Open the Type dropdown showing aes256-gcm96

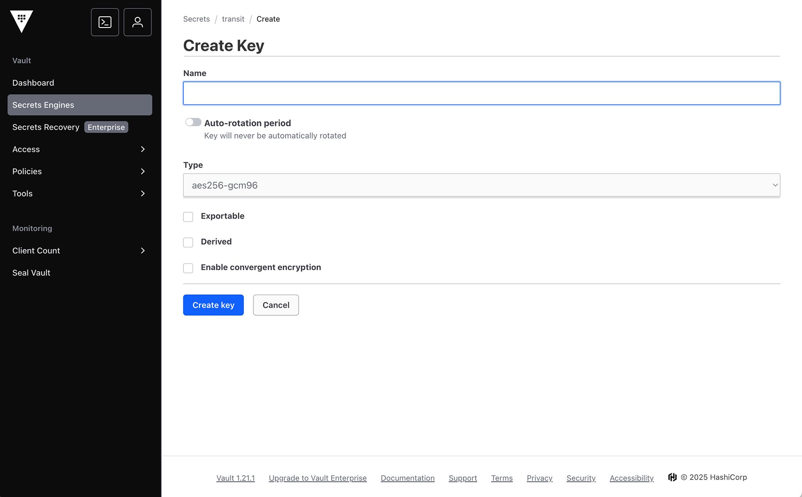pos(481,185)
